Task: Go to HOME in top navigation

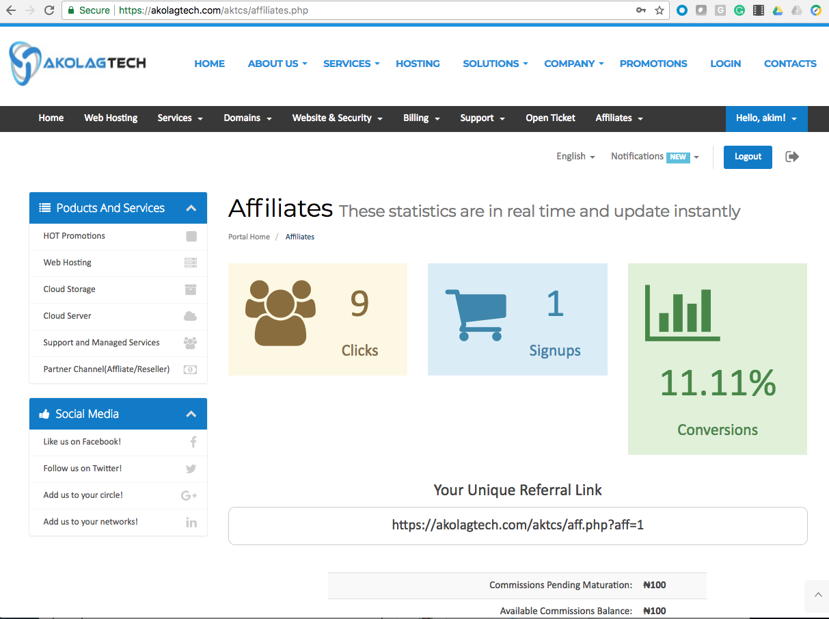Action: tap(209, 64)
